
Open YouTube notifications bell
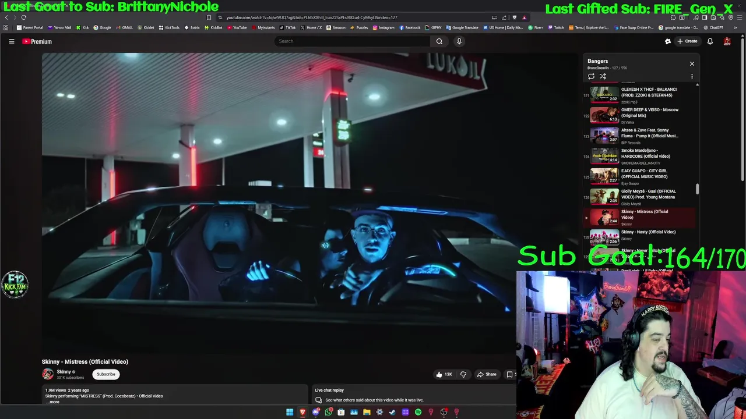(710, 41)
